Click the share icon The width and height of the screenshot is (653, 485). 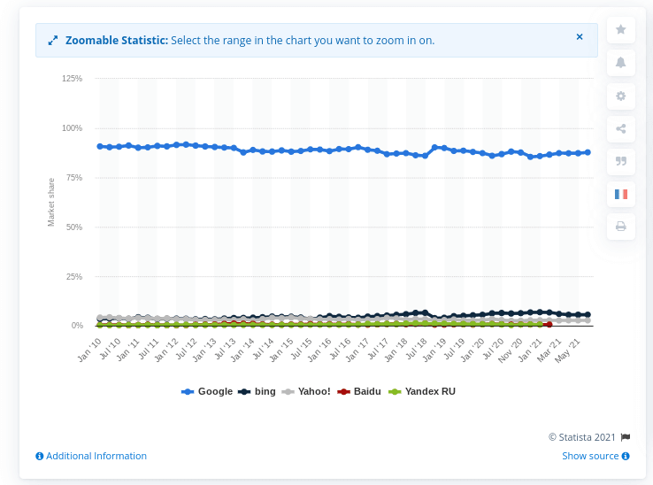(620, 128)
